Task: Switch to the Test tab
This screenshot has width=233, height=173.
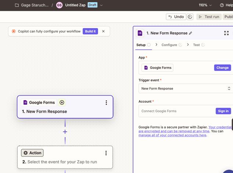Action: tap(197, 45)
